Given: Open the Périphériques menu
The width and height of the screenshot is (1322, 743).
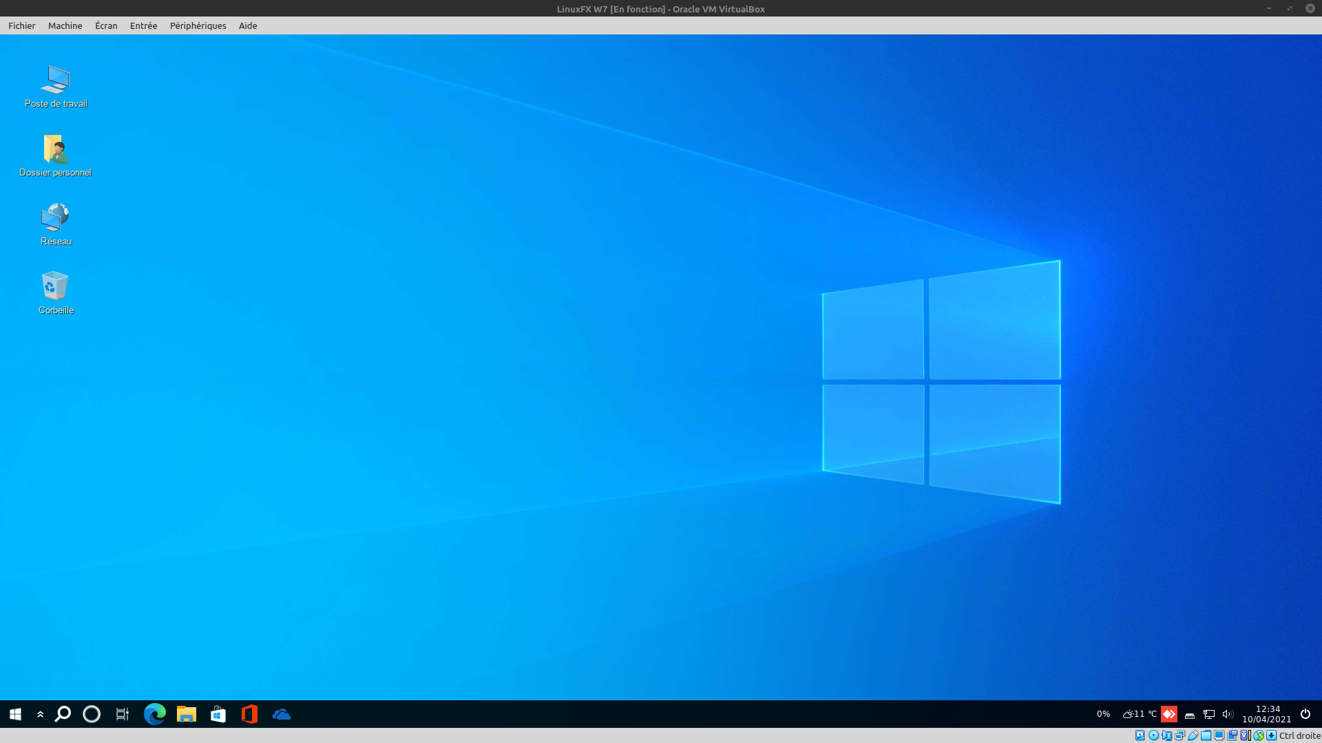Looking at the screenshot, I should [198, 25].
